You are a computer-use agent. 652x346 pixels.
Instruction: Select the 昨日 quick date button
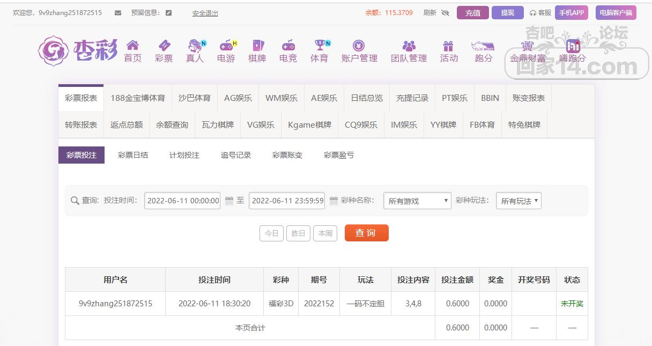tap(298, 233)
